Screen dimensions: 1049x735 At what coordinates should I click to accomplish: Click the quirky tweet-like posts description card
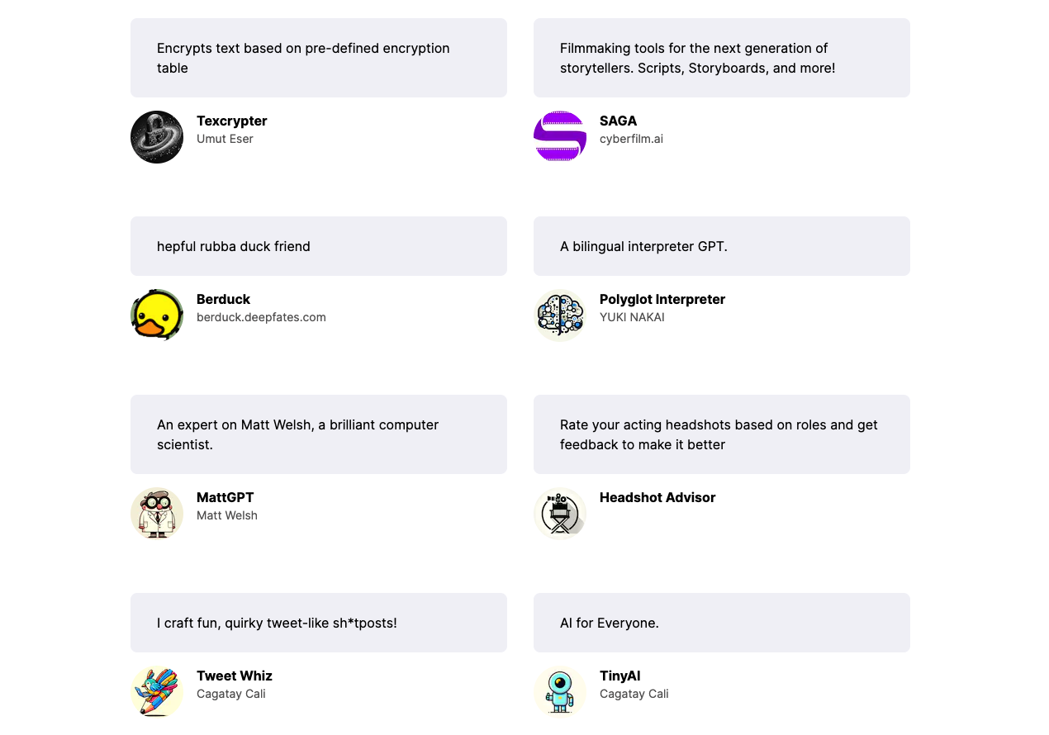[x=319, y=623]
